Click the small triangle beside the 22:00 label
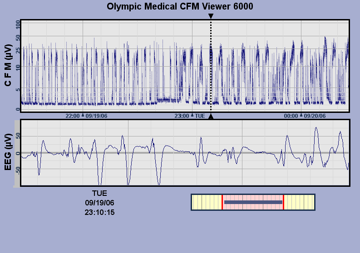The width and height of the screenshot is (360, 253). coord(83,115)
